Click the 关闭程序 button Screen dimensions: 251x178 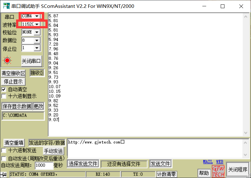pyautogui.click(x=238, y=170)
